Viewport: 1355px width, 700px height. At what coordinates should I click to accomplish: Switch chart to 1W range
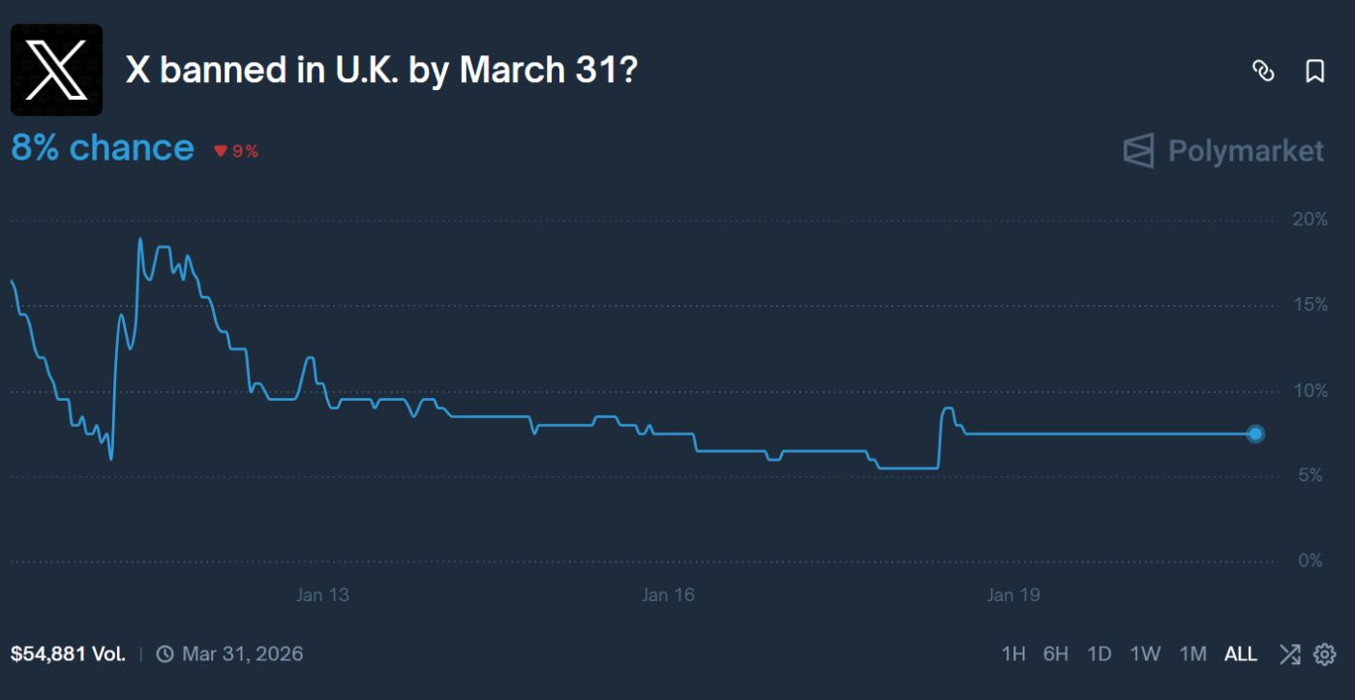[x=1145, y=654]
